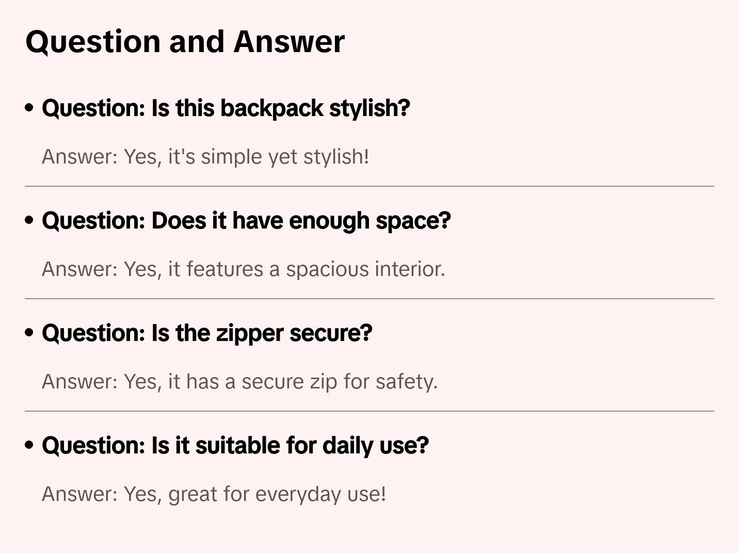Click the word 'Answer' in the heading
Viewport: 739px width, 553px height.
(x=289, y=42)
